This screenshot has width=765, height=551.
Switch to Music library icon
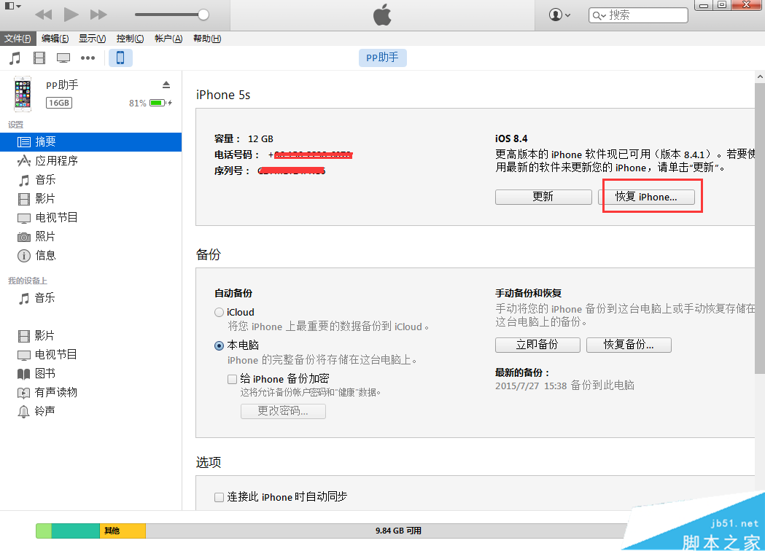point(15,58)
